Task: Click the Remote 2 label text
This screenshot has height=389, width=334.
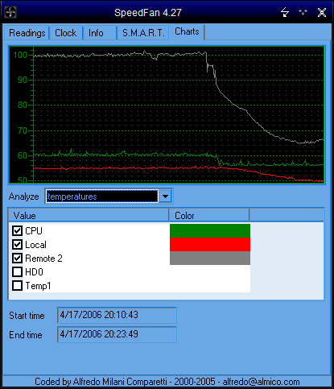Action: (43, 259)
